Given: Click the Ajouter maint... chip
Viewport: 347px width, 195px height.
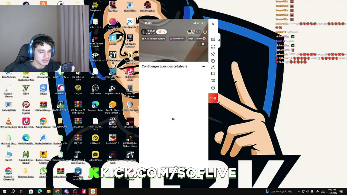Looking at the screenshot, I should (x=177, y=39).
